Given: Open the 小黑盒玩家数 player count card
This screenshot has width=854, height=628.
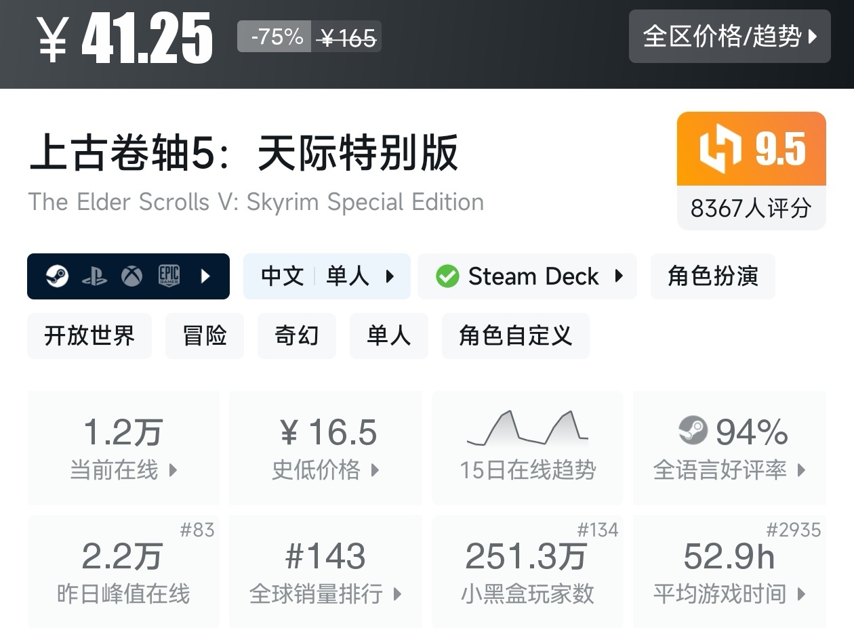Looking at the screenshot, I should (527, 571).
